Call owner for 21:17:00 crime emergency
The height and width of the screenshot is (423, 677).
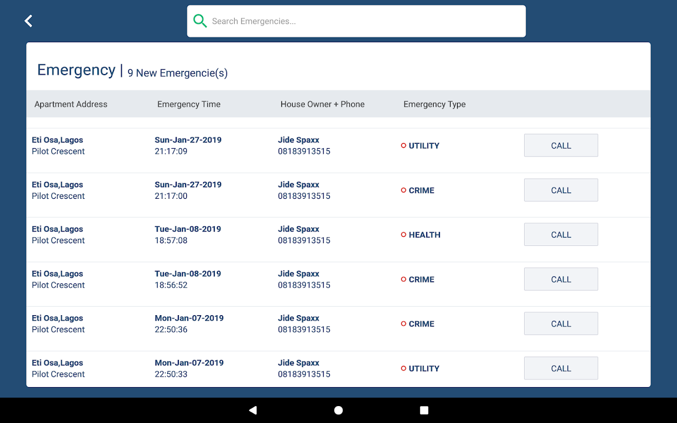point(561,190)
